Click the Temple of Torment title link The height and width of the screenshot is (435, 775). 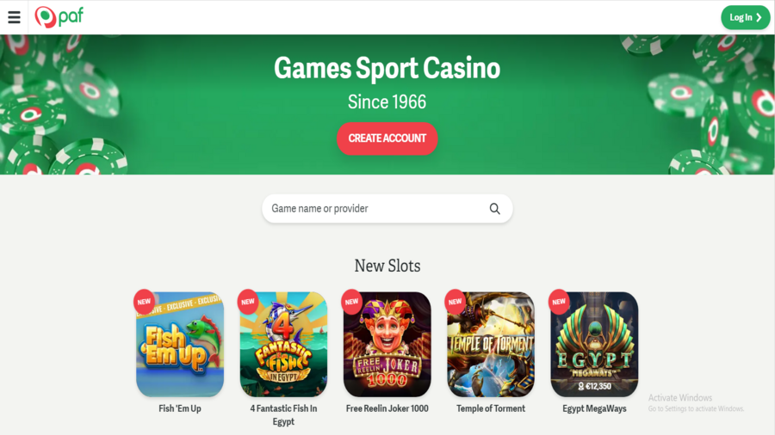point(491,408)
